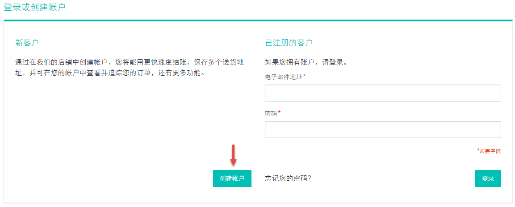The height and width of the screenshot is (207, 515).
Task: Click the red asterisk before 必要字段
Action: point(478,150)
